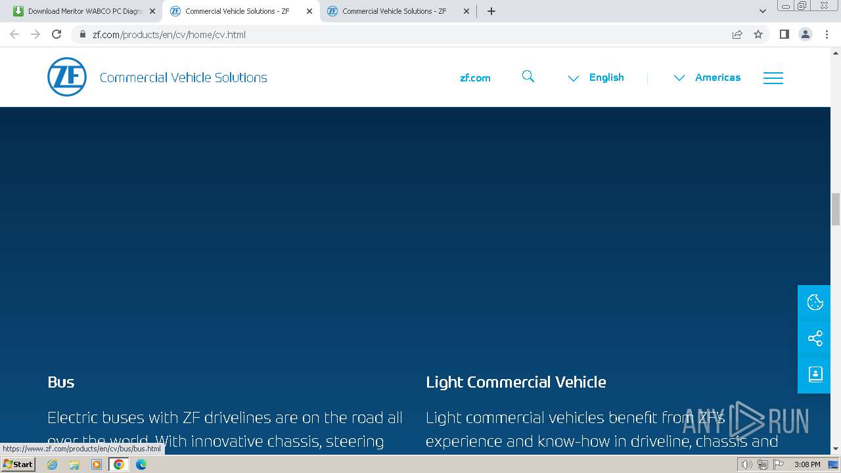Click the share side button
Screen dimensions: 841x473
point(815,338)
